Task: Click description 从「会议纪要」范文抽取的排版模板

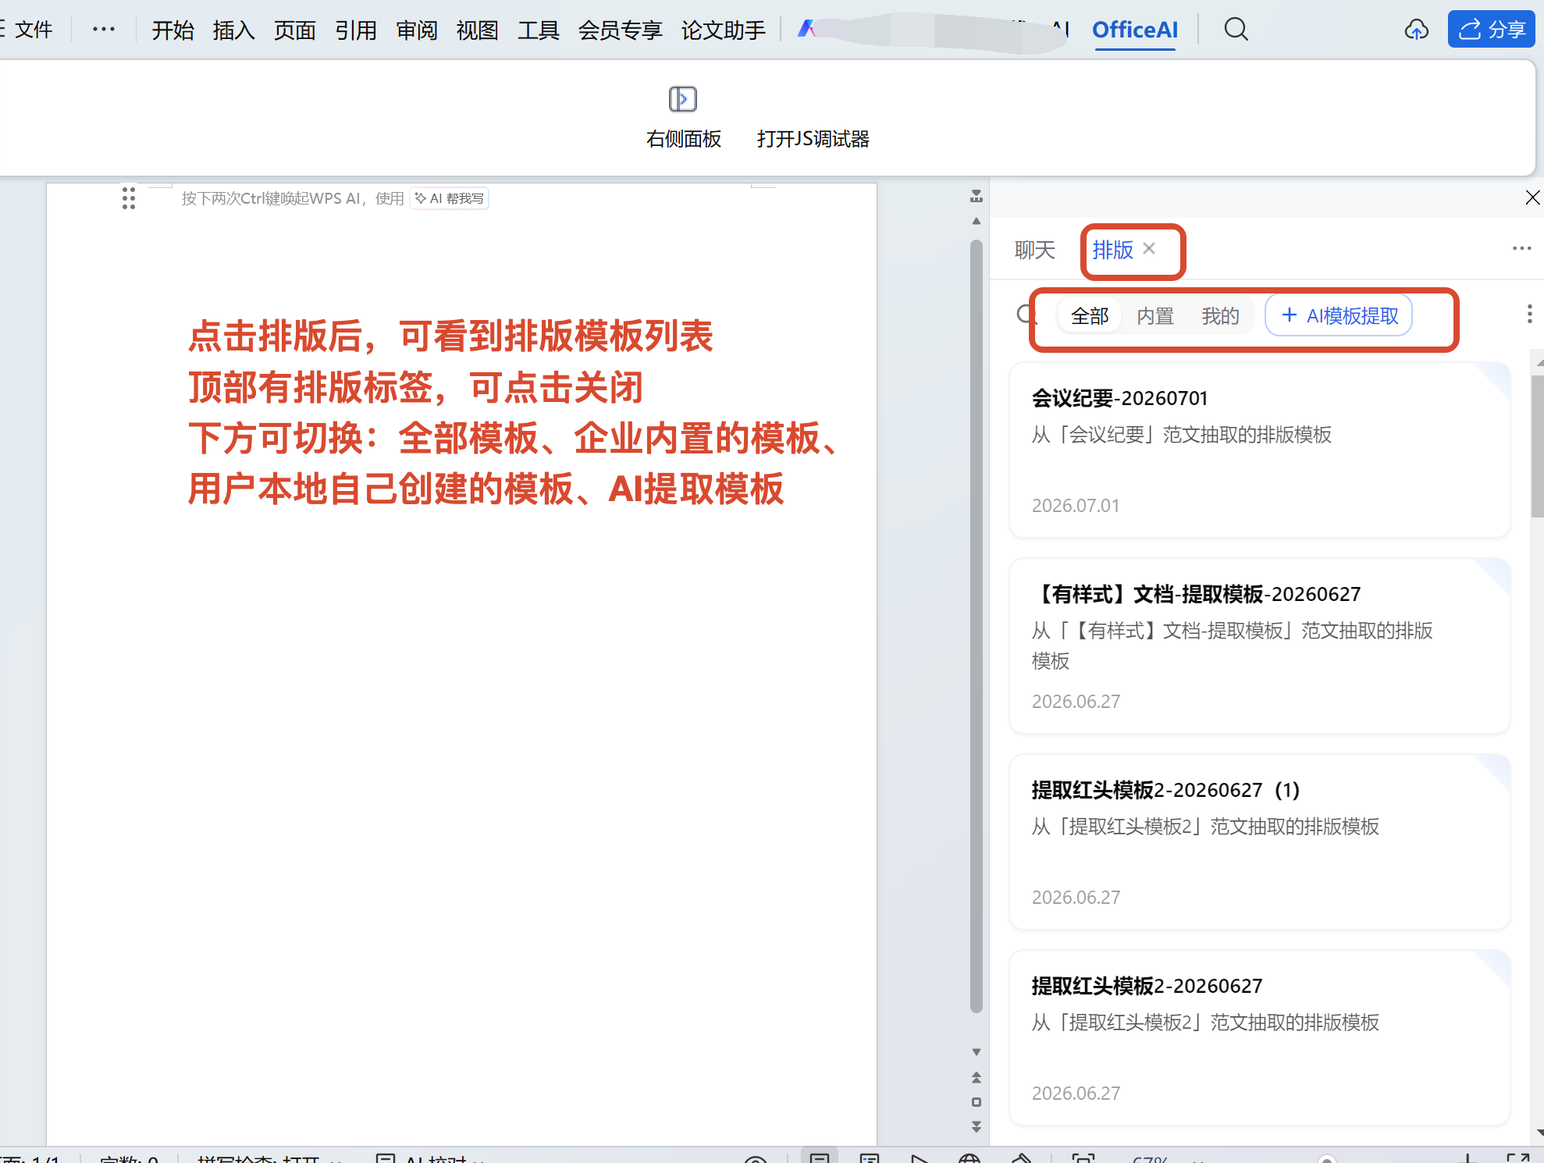Action: pyautogui.click(x=1181, y=435)
